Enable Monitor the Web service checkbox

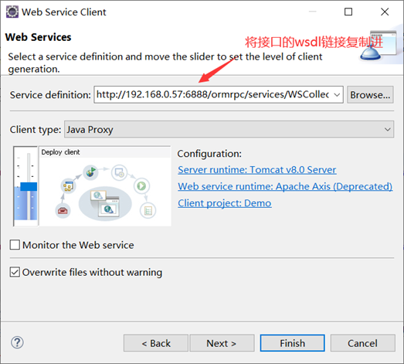(15, 245)
